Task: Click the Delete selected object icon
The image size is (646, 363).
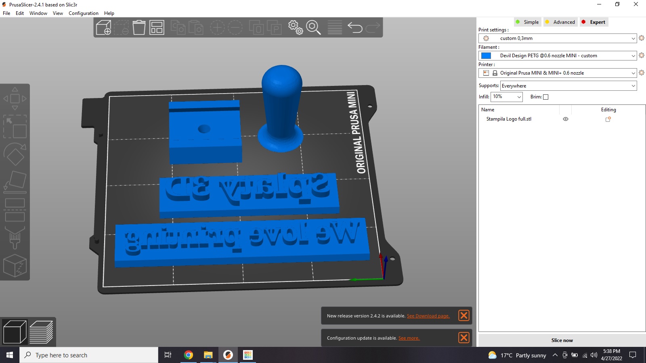Action: click(x=121, y=27)
